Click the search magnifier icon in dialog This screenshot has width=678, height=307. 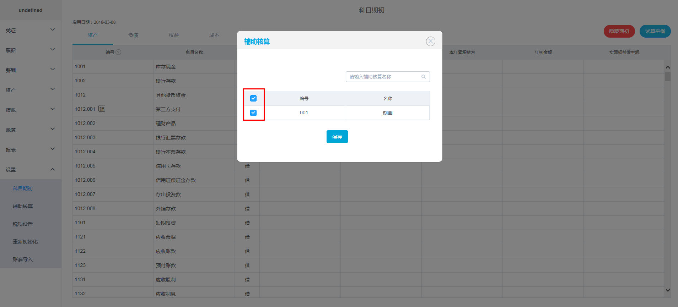click(424, 77)
